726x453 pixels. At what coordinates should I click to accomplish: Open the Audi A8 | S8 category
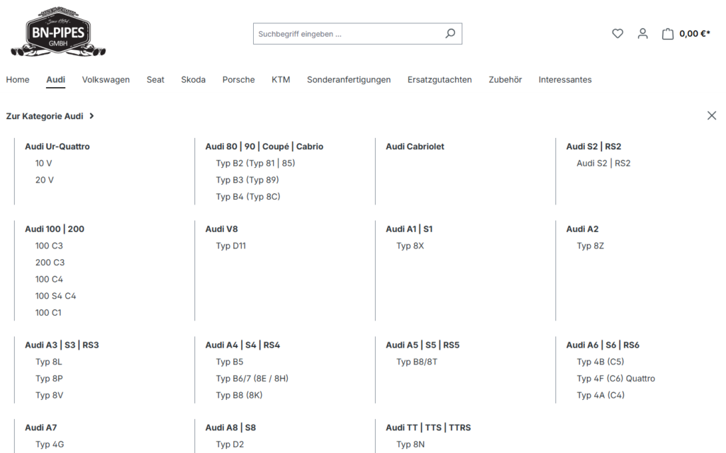(230, 428)
